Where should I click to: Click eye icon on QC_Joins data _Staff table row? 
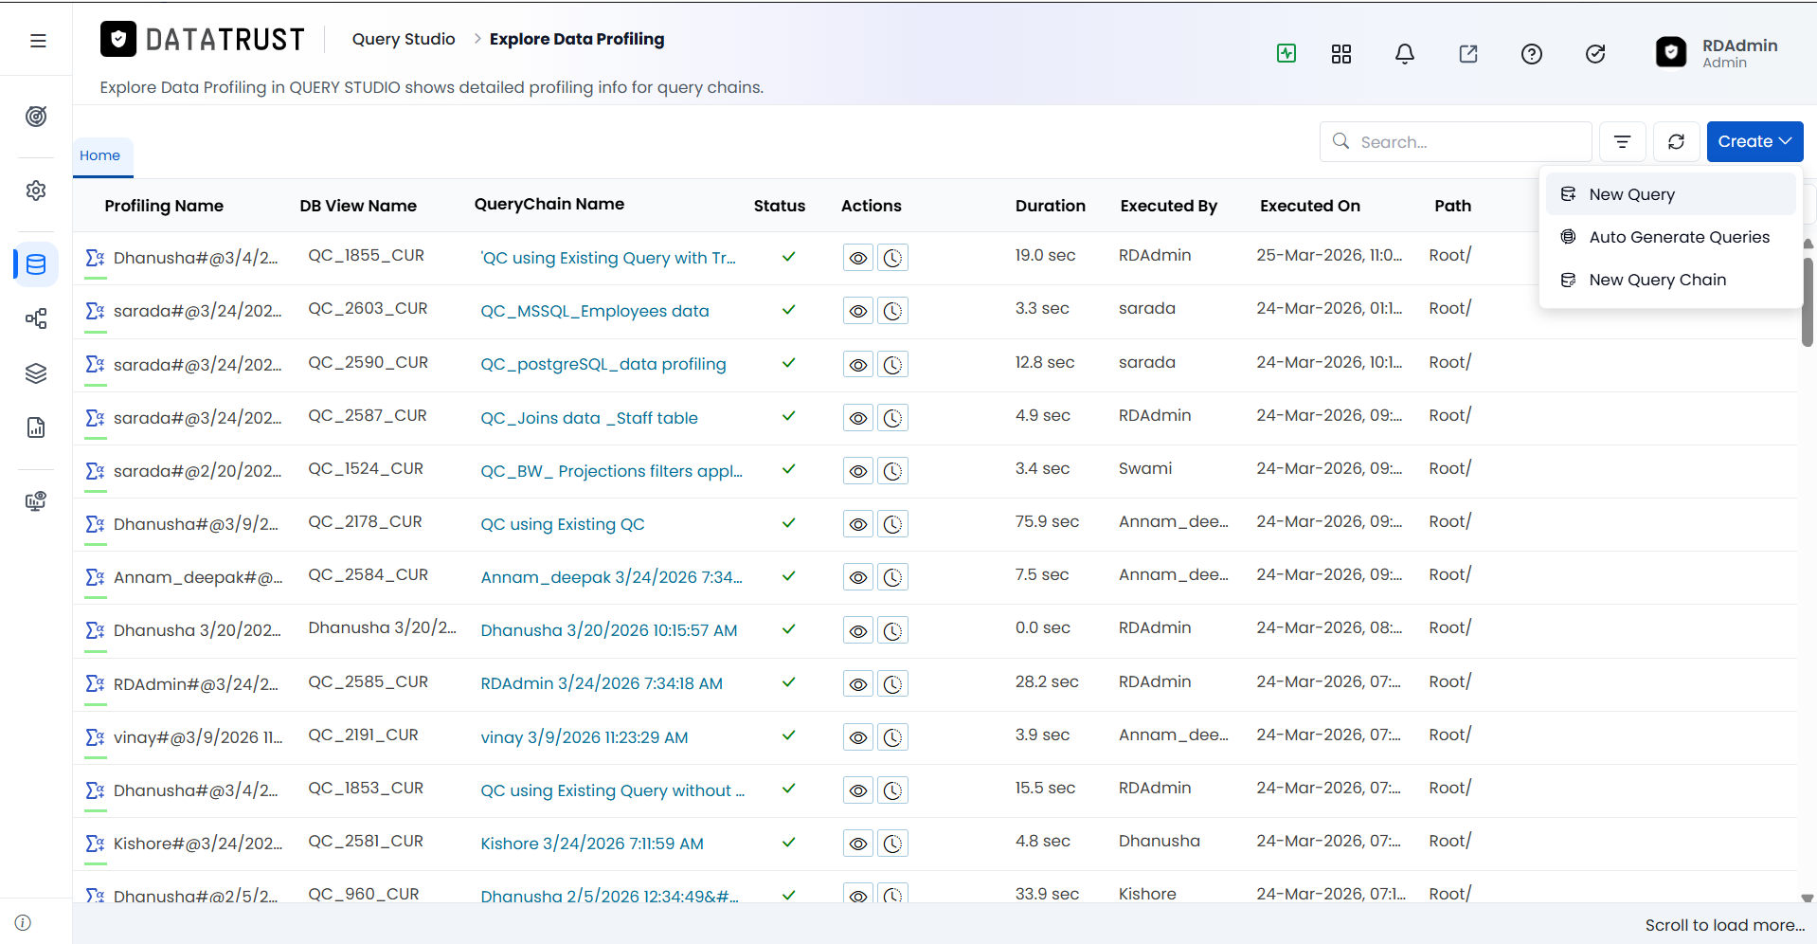[x=858, y=418]
